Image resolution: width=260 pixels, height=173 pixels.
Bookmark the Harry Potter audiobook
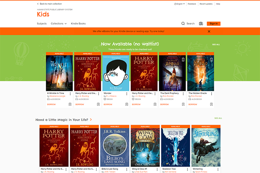pyautogui.click(x=98, y=104)
